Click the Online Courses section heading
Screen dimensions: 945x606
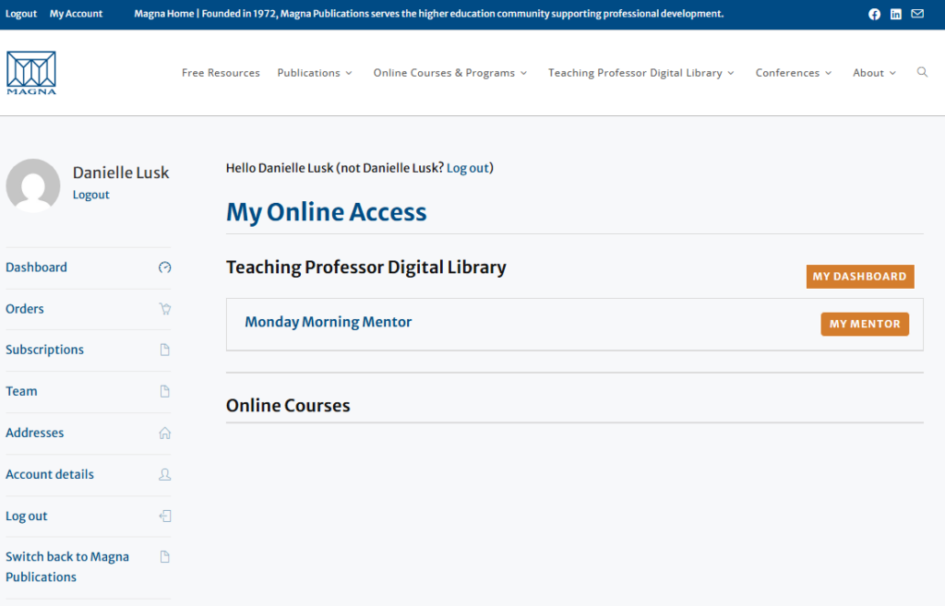288,406
